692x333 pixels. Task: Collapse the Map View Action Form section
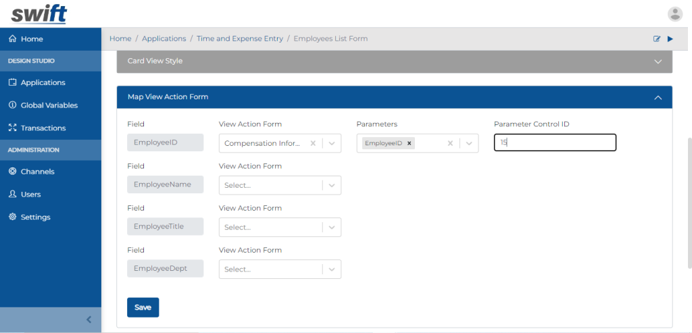pyautogui.click(x=658, y=97)
